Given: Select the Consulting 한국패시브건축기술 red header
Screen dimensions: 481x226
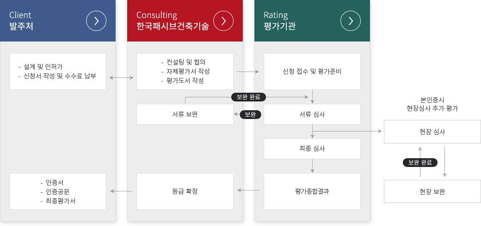Looking at the screenshot, I should tap(185, 21).
